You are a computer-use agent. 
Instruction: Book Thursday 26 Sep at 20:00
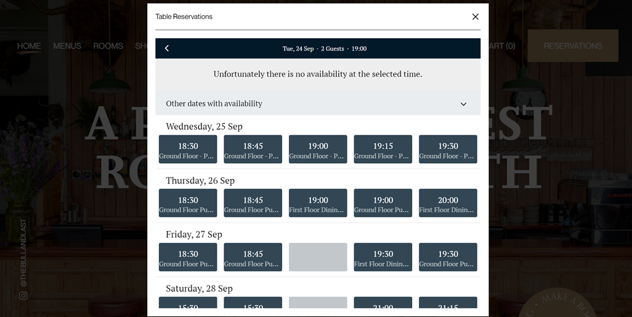pyautogui.click(x=448, y=203)
